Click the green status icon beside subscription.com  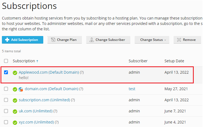15,100
